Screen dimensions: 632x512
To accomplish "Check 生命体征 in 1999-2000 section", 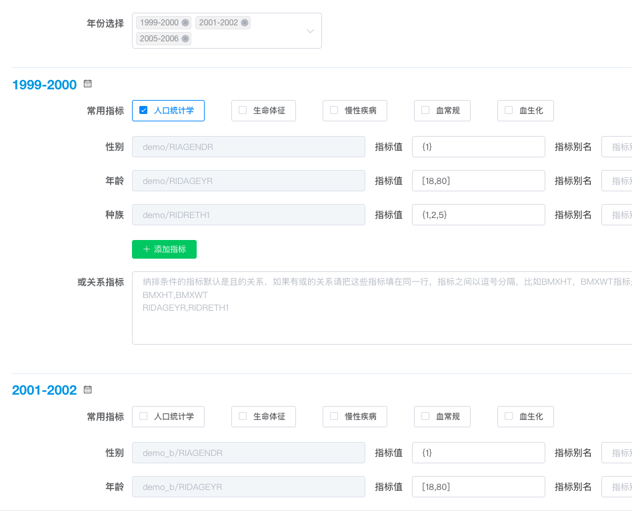I will (x=243, y=110).
